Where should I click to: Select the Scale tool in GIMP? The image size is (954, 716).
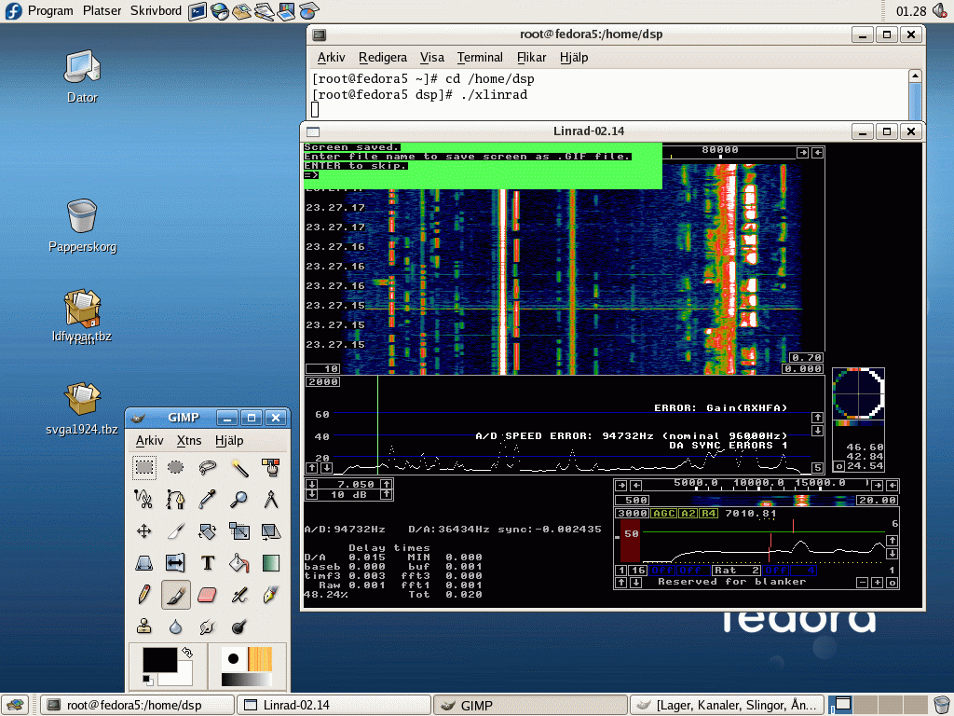239,530
